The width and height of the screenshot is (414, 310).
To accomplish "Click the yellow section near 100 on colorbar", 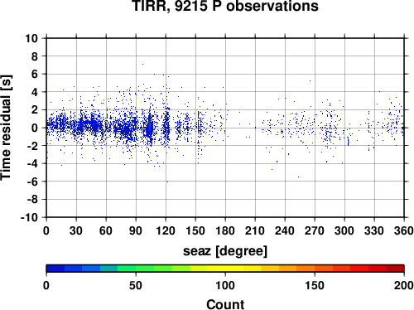I will point(225,269).
